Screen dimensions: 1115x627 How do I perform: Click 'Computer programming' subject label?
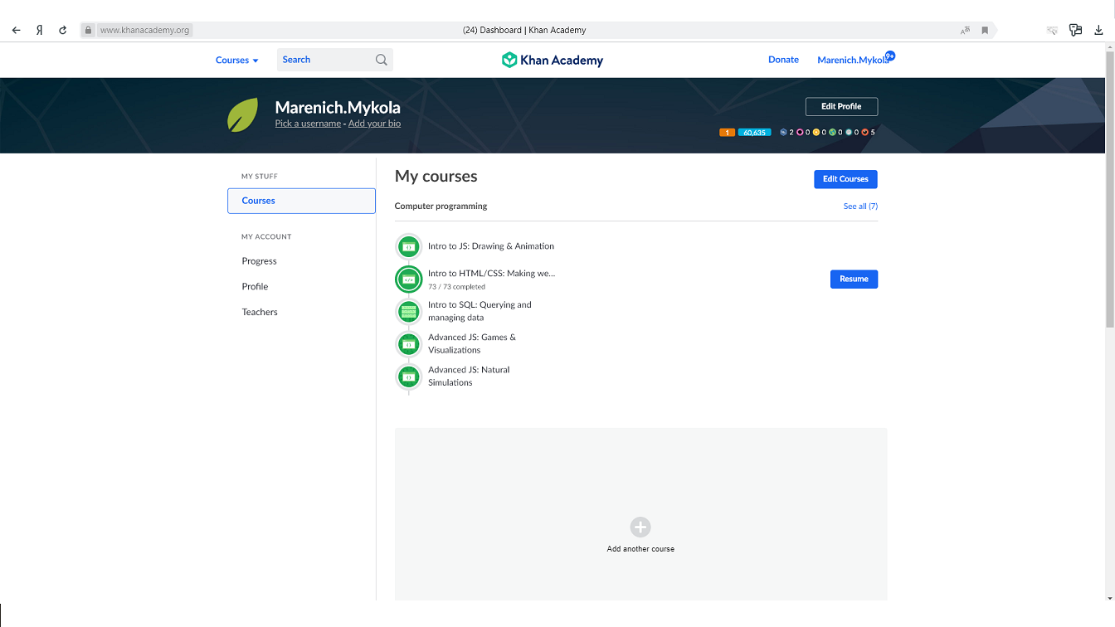point(441,206)
